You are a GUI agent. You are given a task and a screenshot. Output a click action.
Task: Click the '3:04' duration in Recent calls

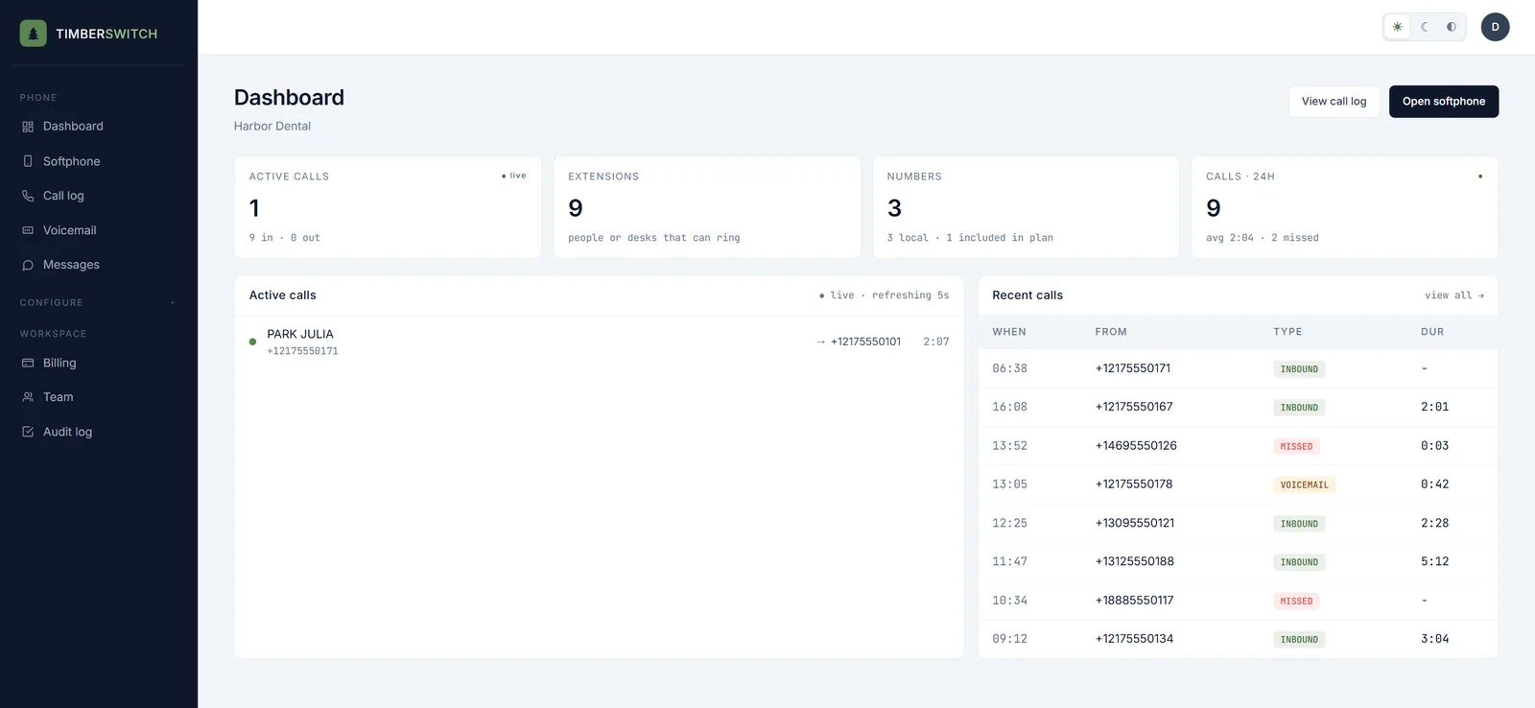pyautogui.click(x=1435, y=639)
